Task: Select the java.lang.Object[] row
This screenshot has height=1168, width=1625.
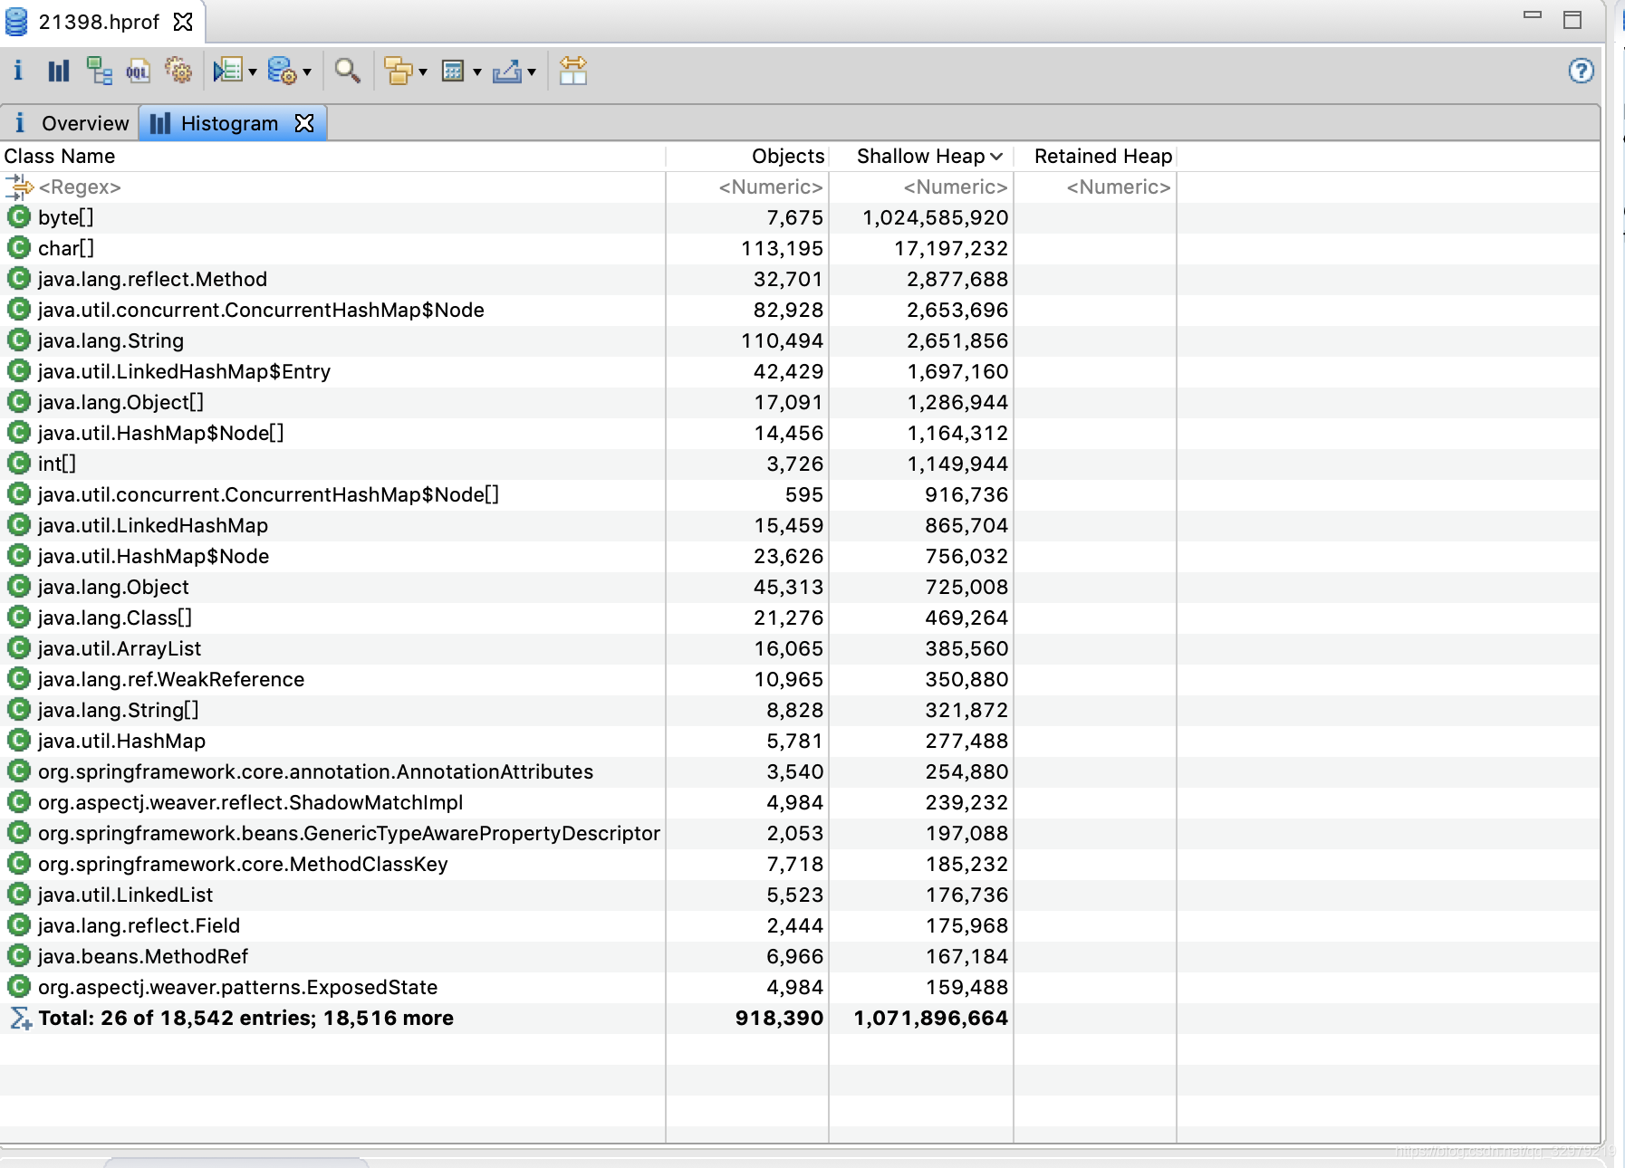Action: point(800,403)
